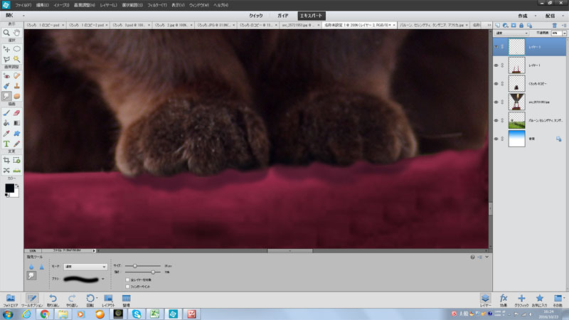Select the Zoom tool
Image resolution: width=569 pixels, height=320 pixels.
coord(6,33)
